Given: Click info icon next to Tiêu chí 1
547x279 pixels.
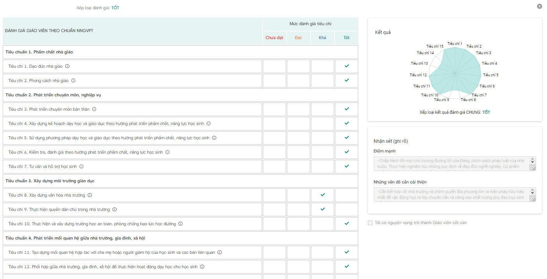Looking at the screenshot, I should (x=67, y=66).
